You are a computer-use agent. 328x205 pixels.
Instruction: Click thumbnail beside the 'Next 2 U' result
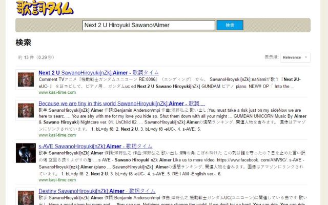pos(26,79)
